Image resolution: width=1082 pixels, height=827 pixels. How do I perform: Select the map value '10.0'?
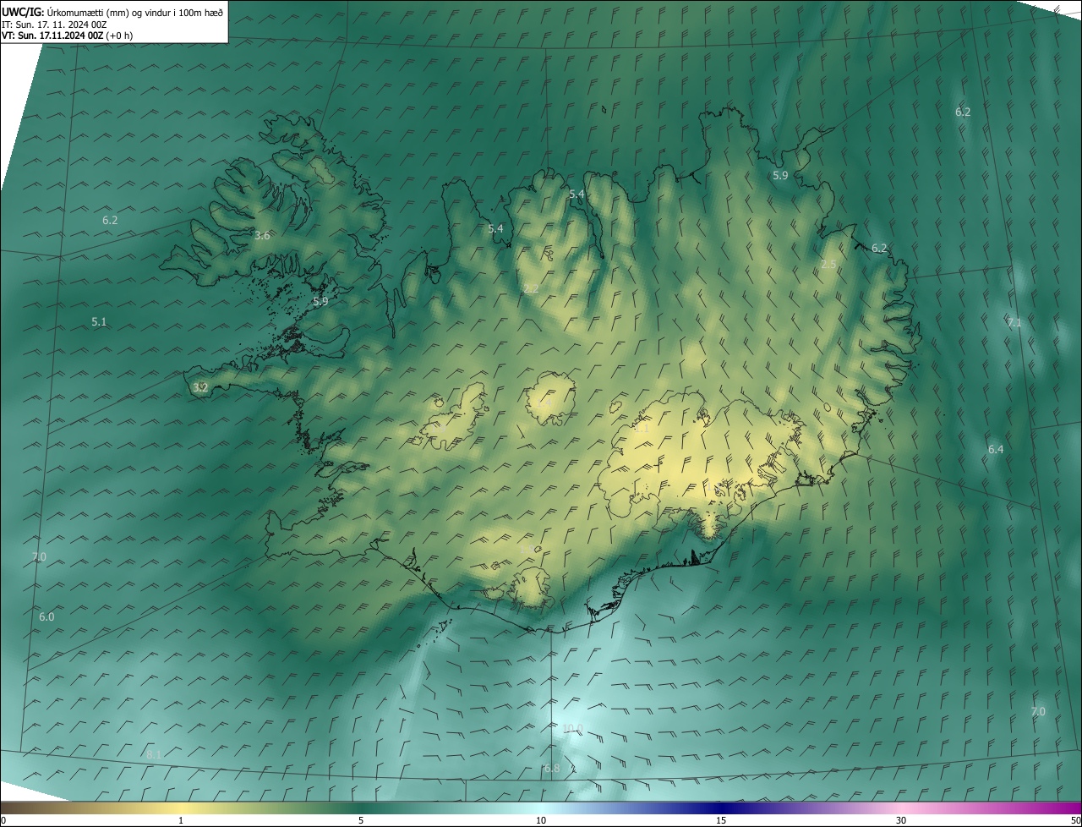572,728
